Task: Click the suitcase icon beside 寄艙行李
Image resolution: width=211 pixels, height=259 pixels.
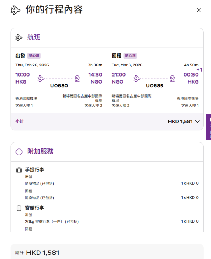Action: point(19,208)
